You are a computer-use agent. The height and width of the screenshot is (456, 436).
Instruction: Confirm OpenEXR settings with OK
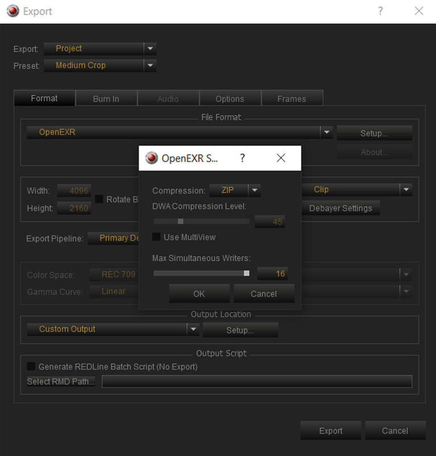tap(199, 294)
